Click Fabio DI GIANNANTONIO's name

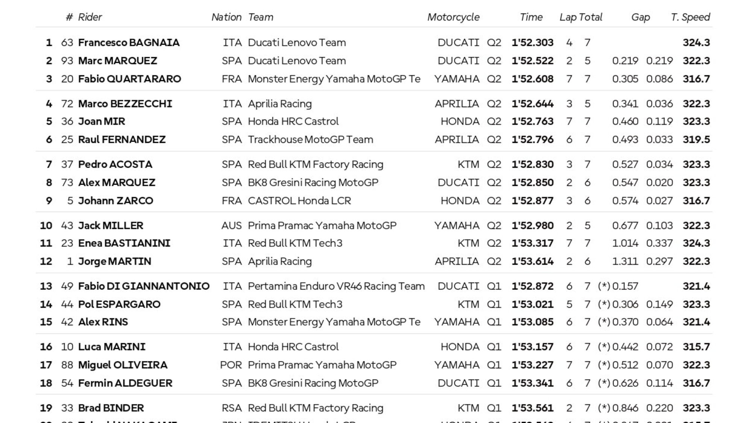click(x=144, y=286)
